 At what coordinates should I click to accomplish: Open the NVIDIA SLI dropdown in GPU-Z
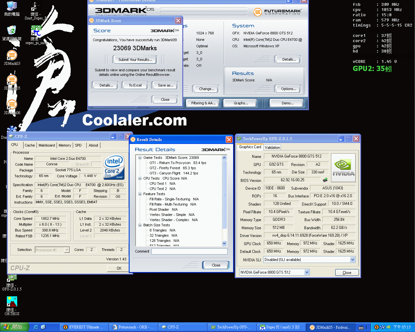[352, 260]
